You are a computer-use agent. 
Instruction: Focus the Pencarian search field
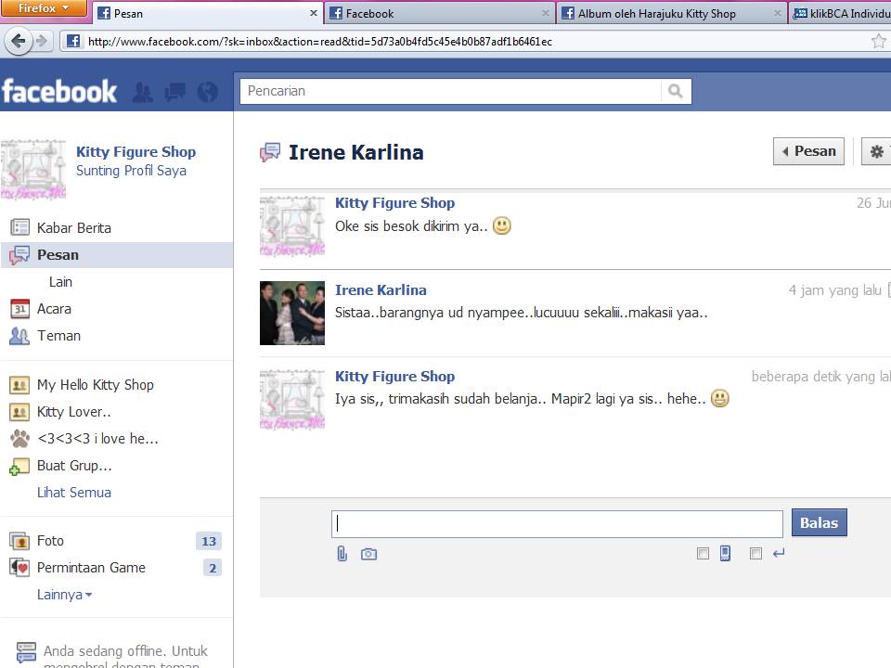pos(450,91)
